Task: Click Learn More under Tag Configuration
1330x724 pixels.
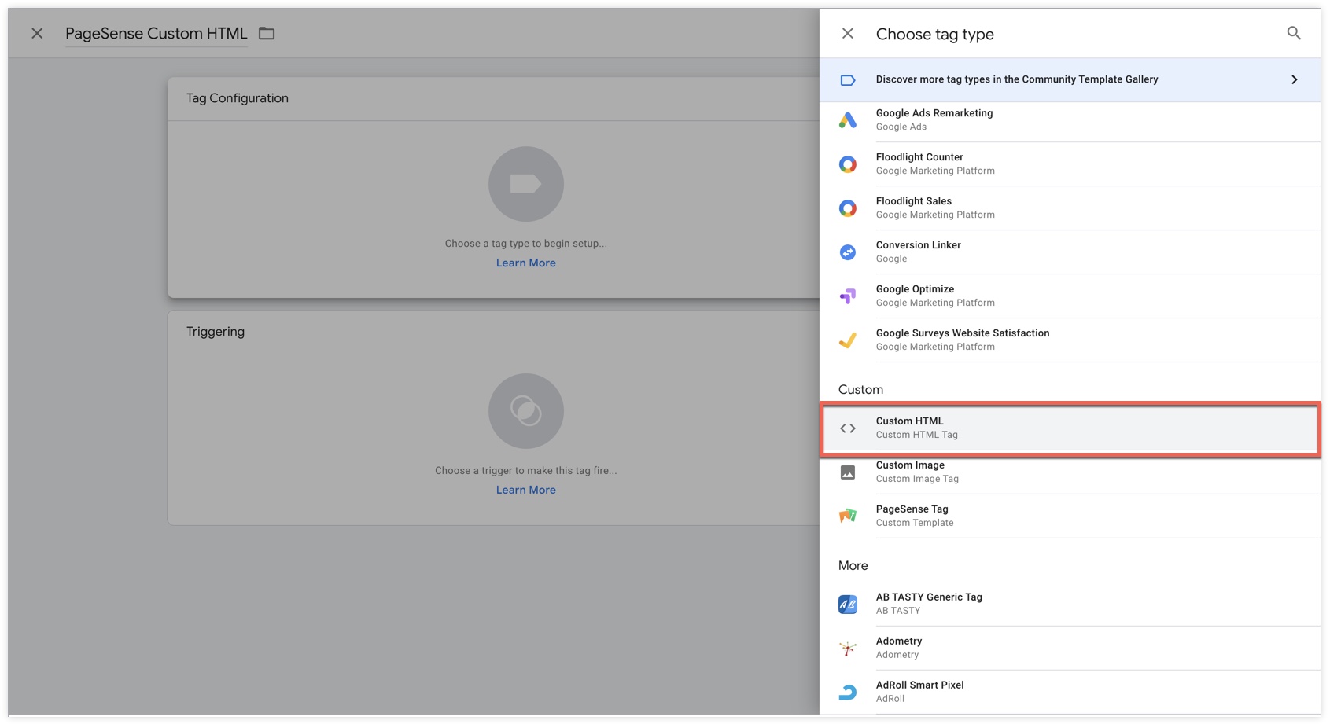Action: [x=525, y=263]
